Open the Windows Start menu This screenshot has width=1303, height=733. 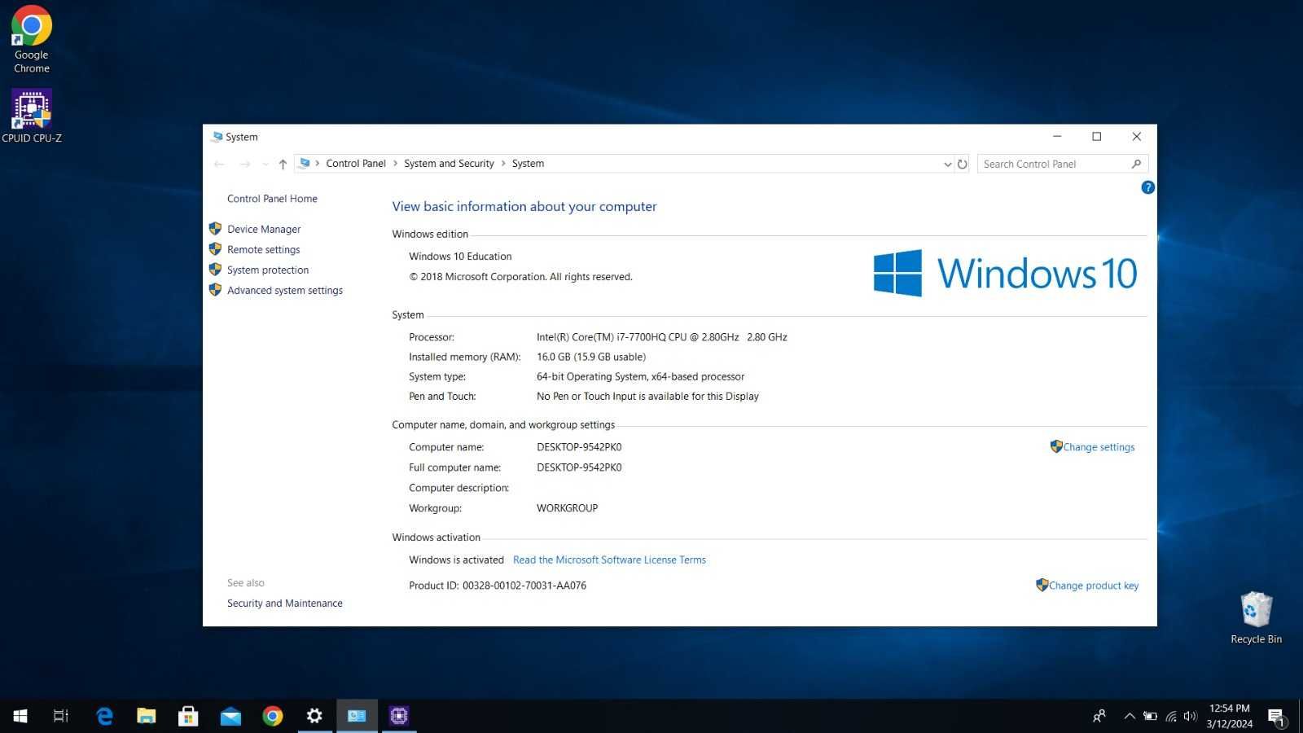coord(20,716)
